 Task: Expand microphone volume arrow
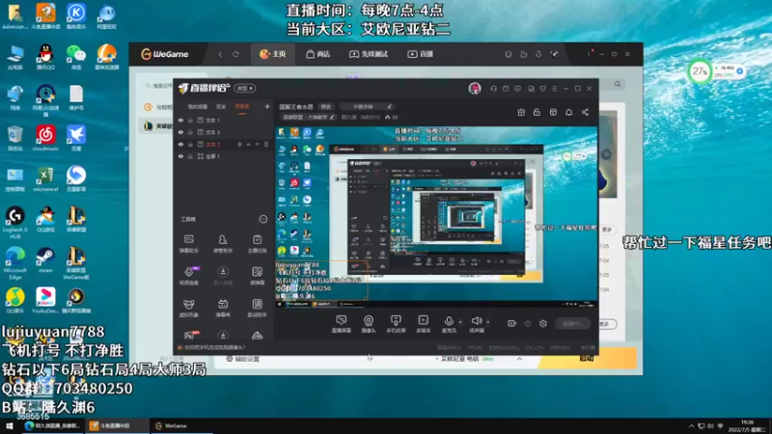460,322
